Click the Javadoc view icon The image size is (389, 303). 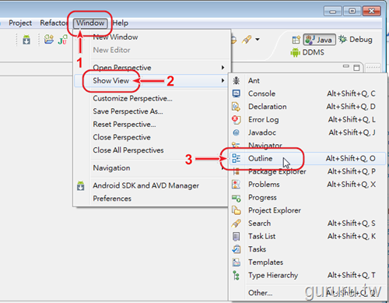click(x=236, y=132)
